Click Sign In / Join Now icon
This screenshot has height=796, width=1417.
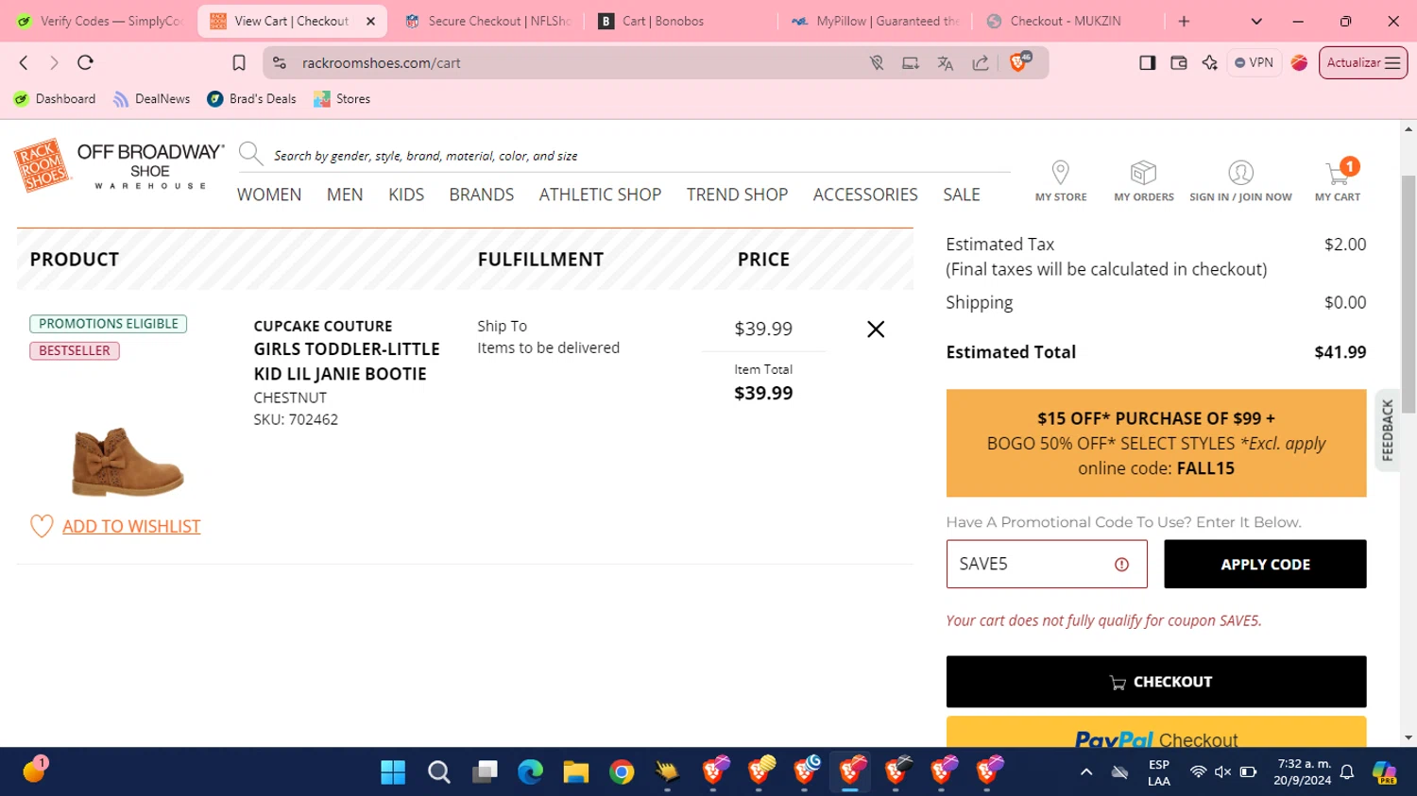click(x=1240, y=172)
